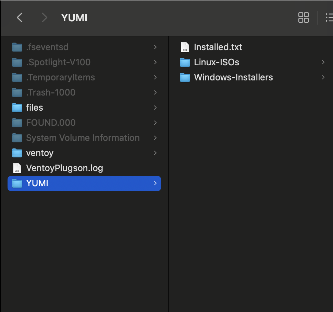Click the ventoy folder icon
Viewport: 333px width, 312px height.
coord(17,153)
